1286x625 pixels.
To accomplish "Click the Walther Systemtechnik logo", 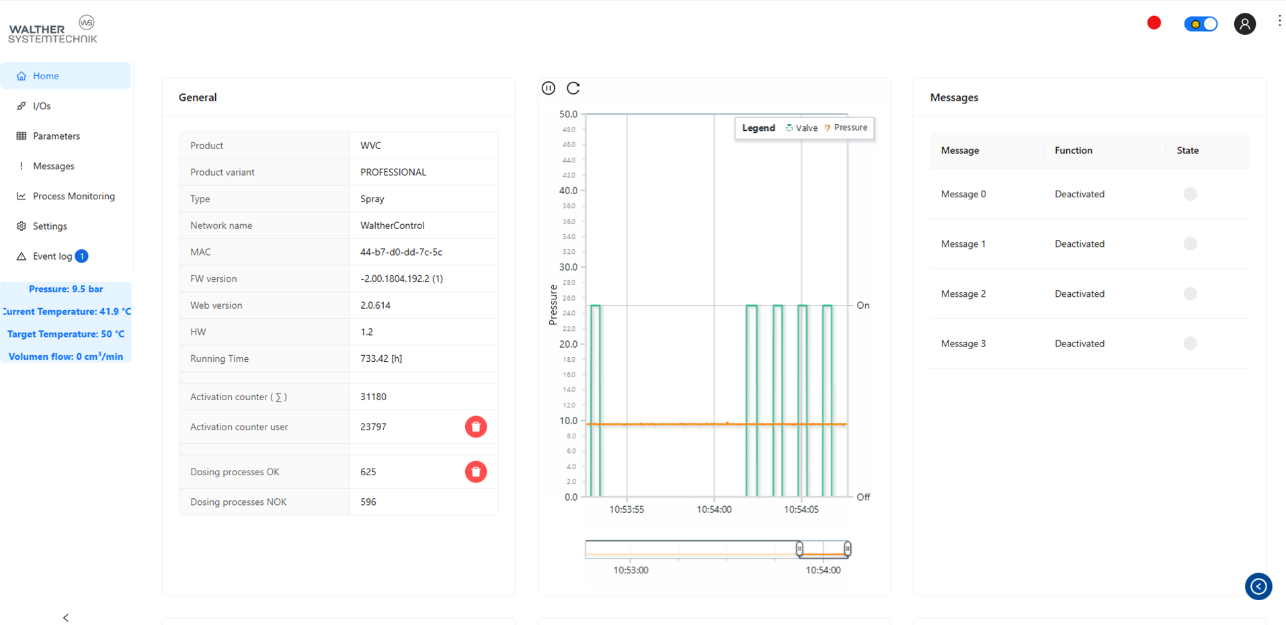I will (x=52, y=30).
